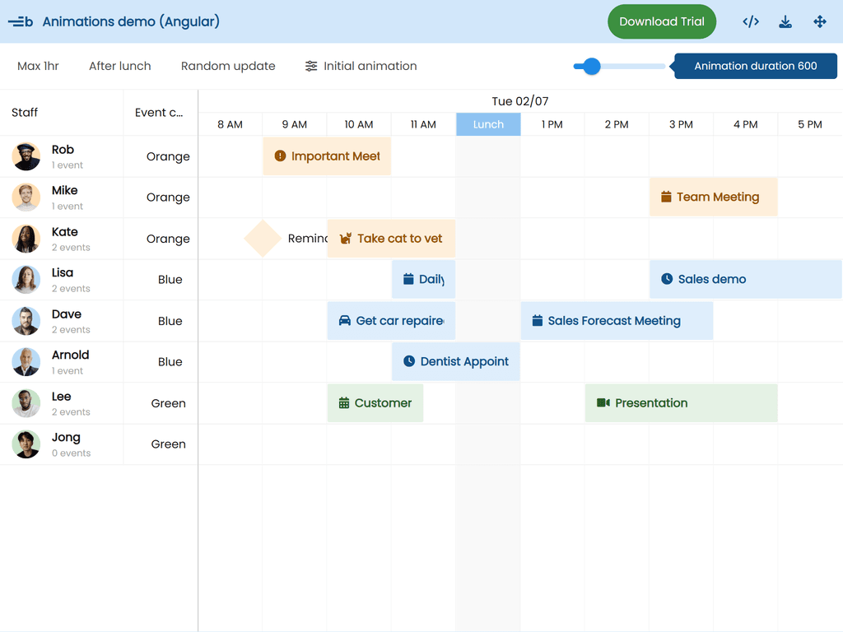Toggle fullscreen with the arrows icon
Viewport: 843px width, 632px height.
(x=820, y=22)
